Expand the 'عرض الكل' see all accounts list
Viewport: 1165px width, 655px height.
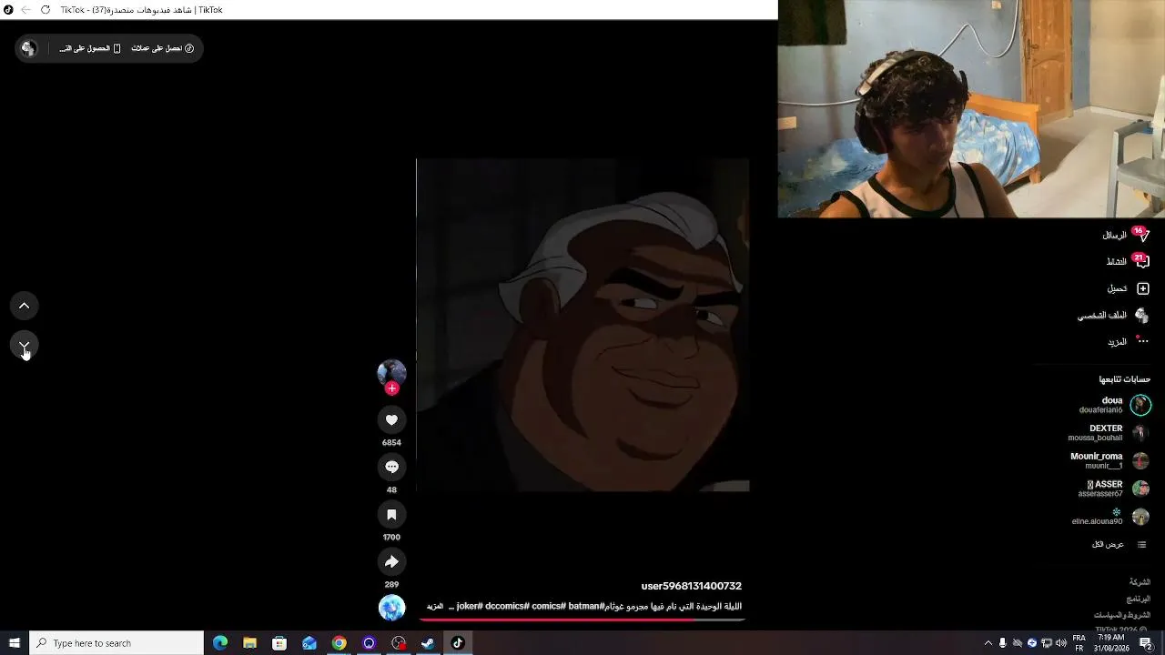coord(1119,544)
